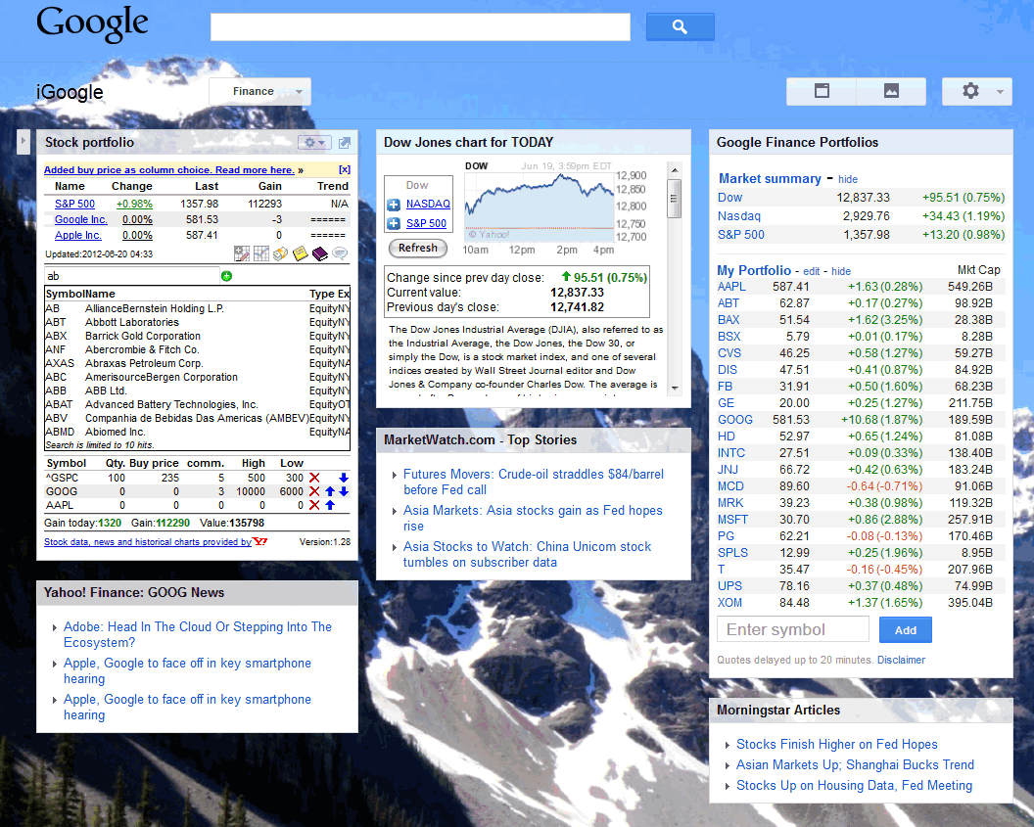Click the money banknotes icon
Image resolution: width=1034 pixels, height=827 pixels.
coord(281,253)
